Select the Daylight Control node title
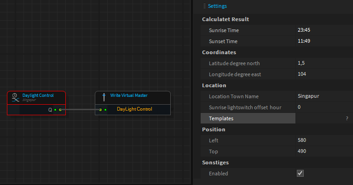Image resolution: width=353 pixels, height=185 pixels. (x=38, y=95)
